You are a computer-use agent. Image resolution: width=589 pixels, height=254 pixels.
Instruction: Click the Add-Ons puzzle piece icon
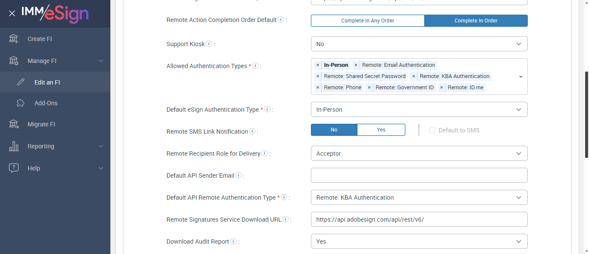pos(21,103)
